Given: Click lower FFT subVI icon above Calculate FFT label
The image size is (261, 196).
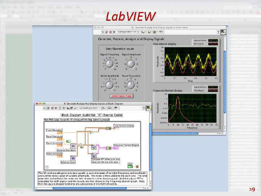Looking at the screenshot, I should (x=94, y=155).
